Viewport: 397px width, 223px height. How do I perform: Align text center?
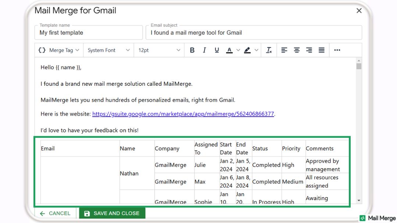point(297,50)
